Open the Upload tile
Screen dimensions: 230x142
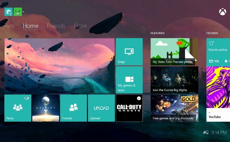(x=101, y=108)
